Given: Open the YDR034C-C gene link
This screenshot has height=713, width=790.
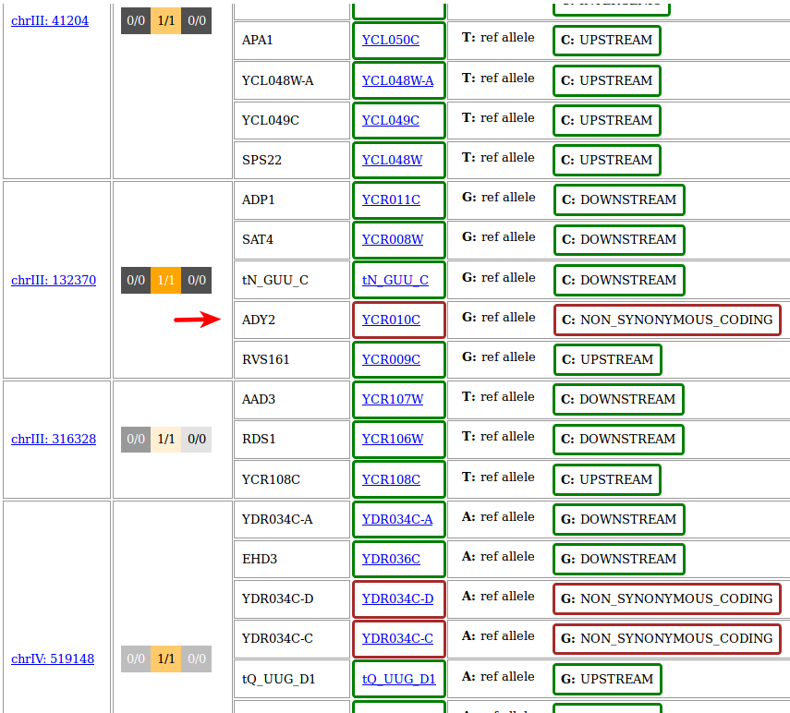Looking at the screenshot, I should point(397,638).
